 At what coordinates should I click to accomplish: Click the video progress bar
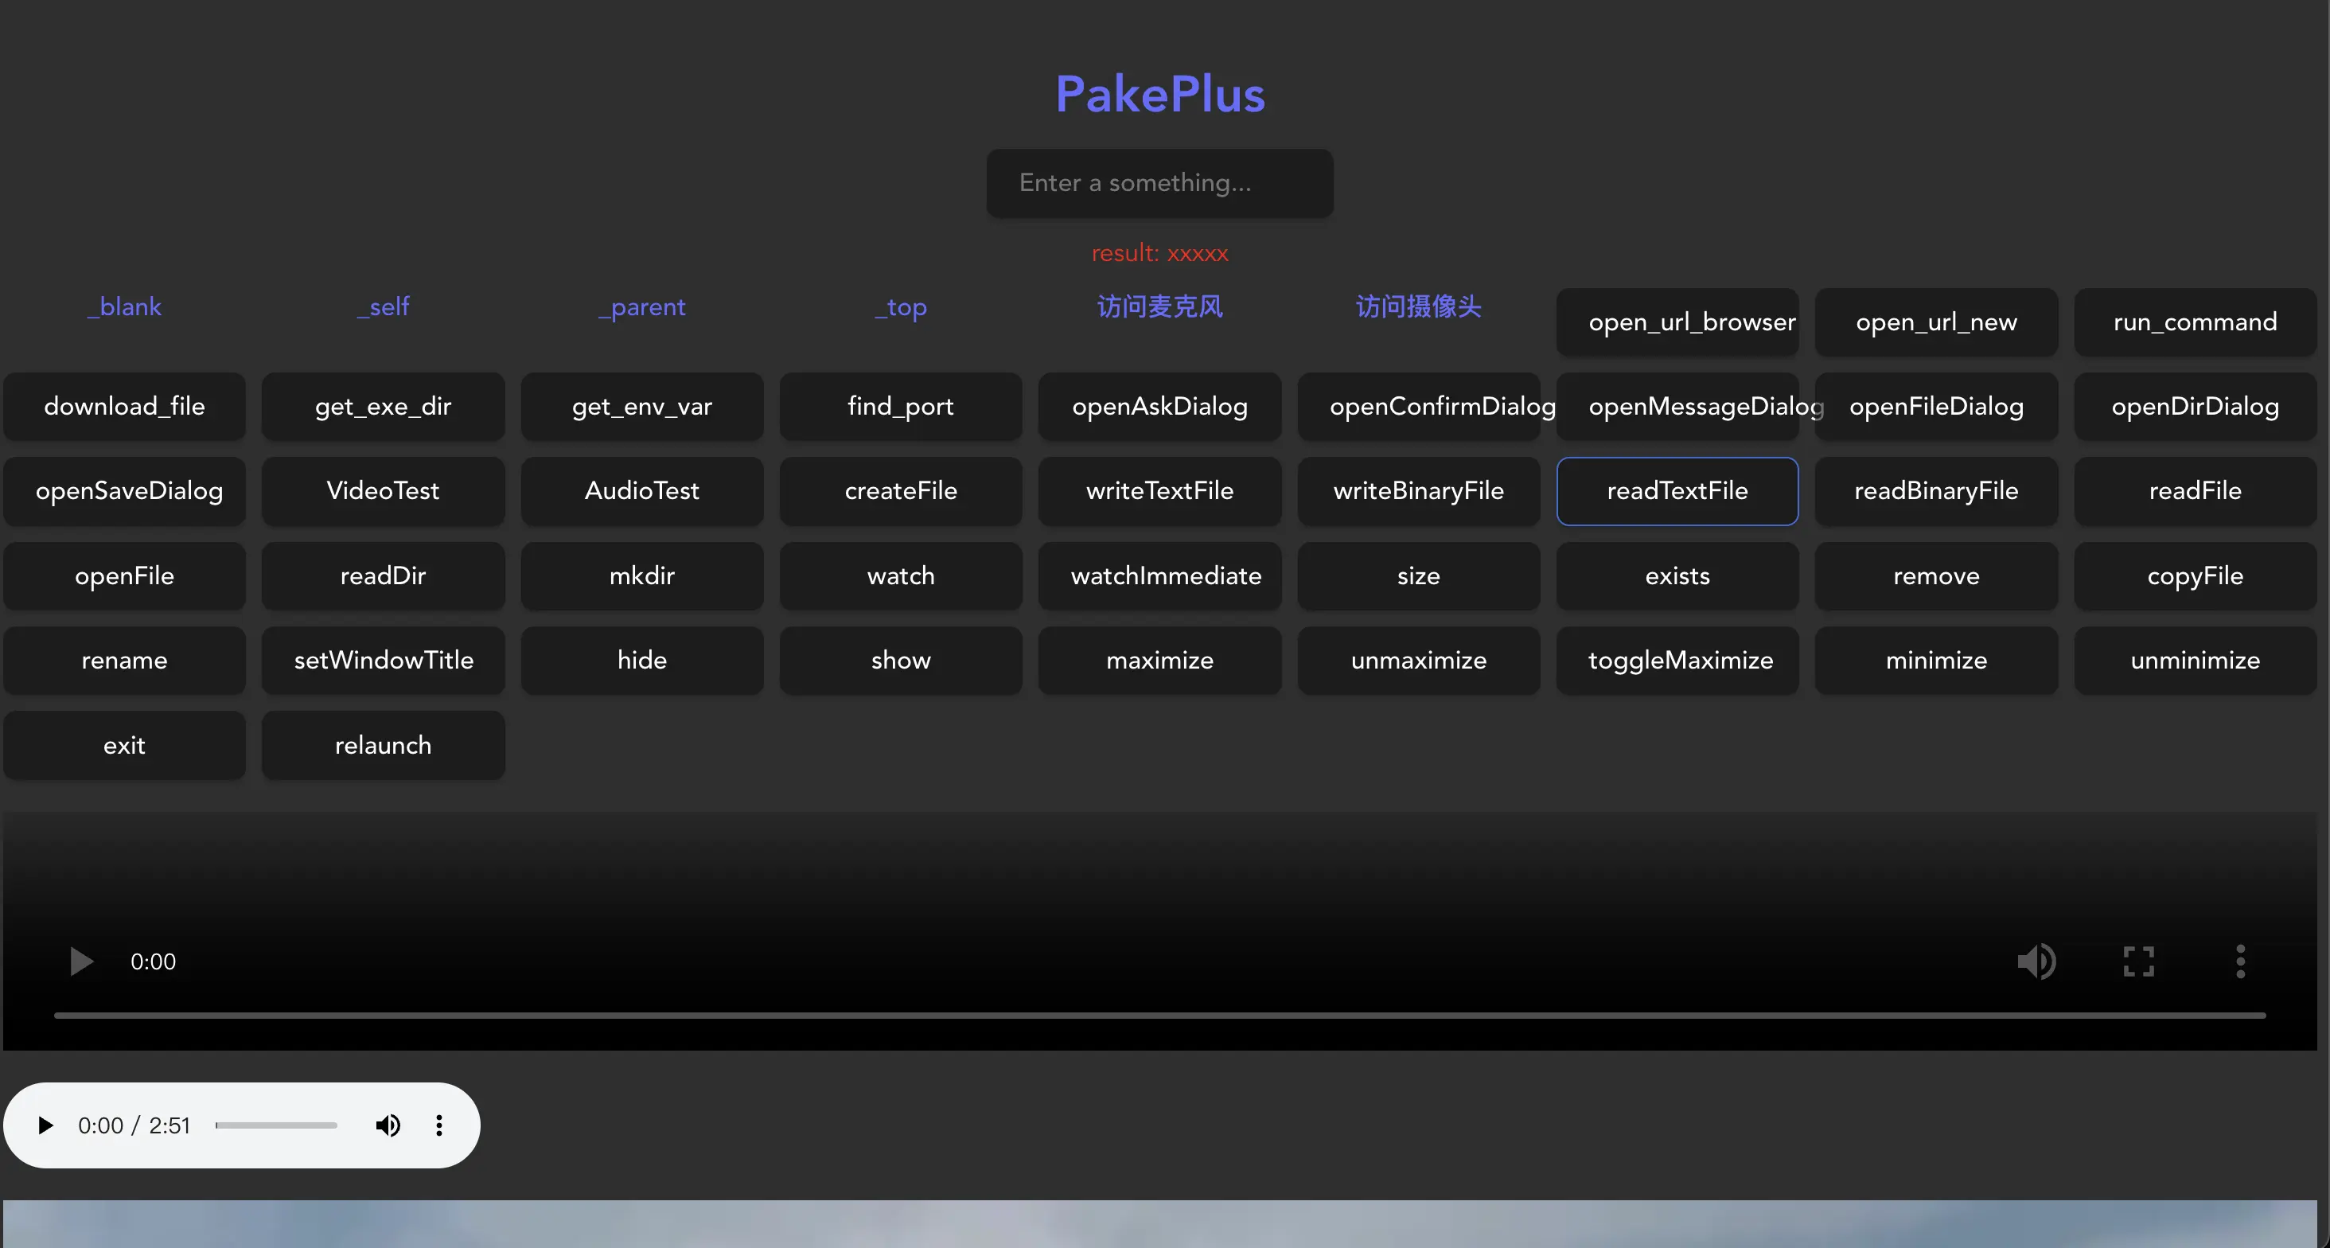[1159, 1016]
